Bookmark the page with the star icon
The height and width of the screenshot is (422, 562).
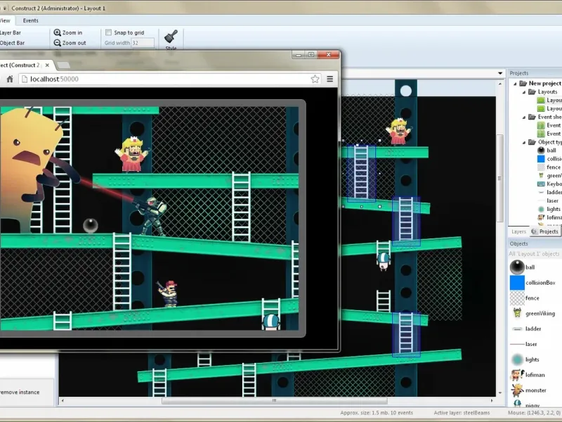[x=315, y=79]
